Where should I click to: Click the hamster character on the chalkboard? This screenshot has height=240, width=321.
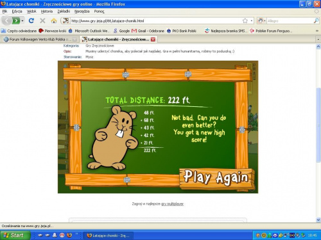point(114,138)
